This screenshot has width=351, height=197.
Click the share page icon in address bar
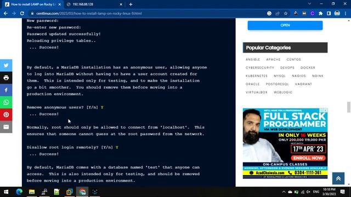coord(278,13)
